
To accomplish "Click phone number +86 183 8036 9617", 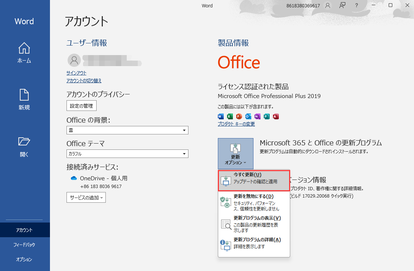I will coord(101,186).
